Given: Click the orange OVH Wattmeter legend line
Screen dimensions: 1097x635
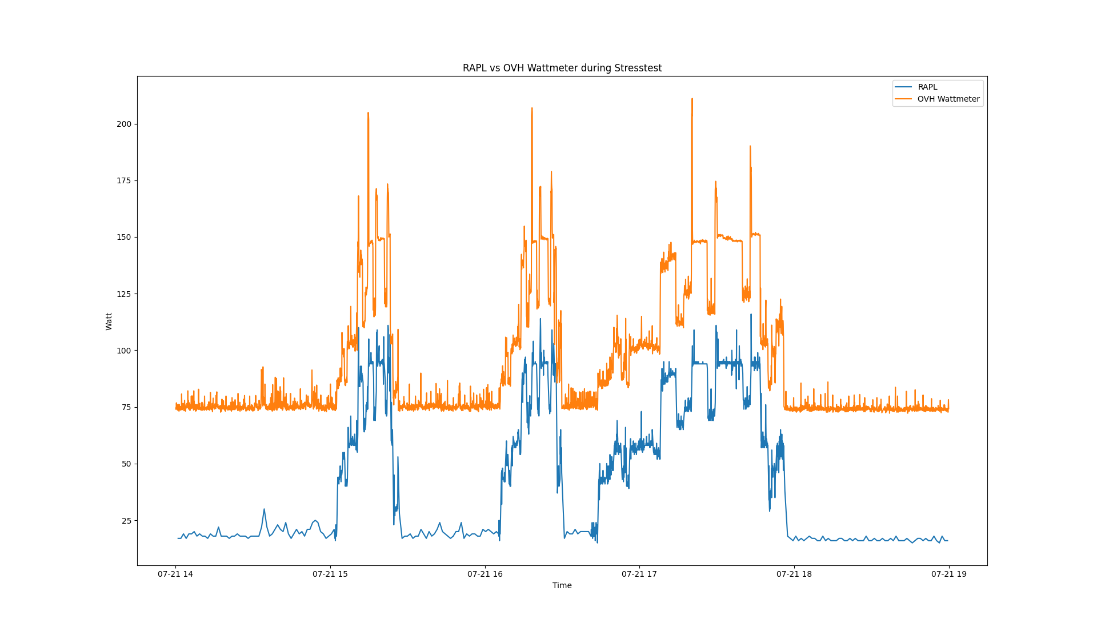Looking at the screenshot, I should click(x=903, y=99).
